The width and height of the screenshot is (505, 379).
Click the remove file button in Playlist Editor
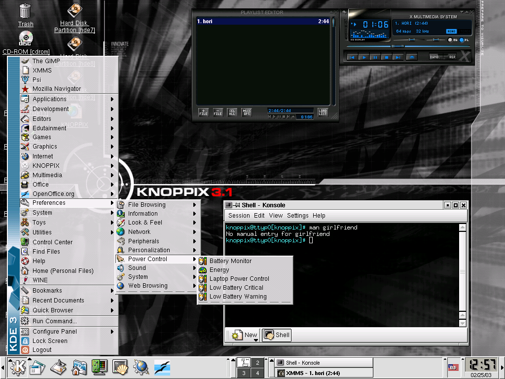pyautogui.click(x=217, y=112)
